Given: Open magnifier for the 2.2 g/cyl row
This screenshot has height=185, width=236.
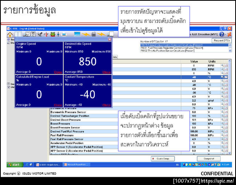Looking at the screenshot, I should pyautogui.click(x=222, y=100).
